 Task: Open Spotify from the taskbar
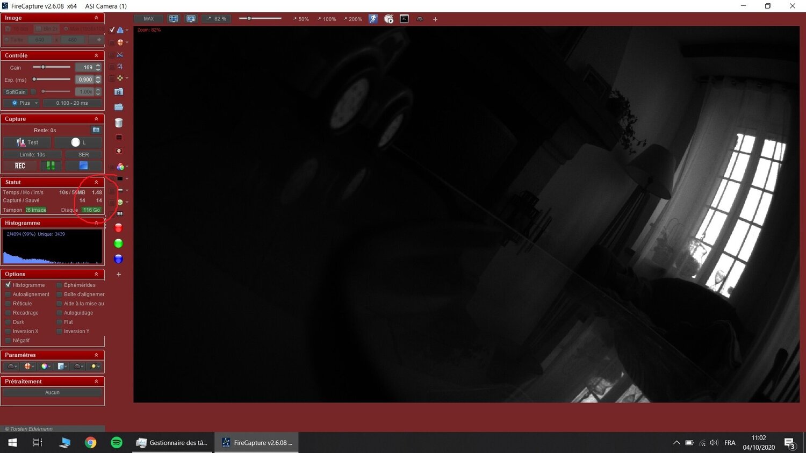coord(117,443)
